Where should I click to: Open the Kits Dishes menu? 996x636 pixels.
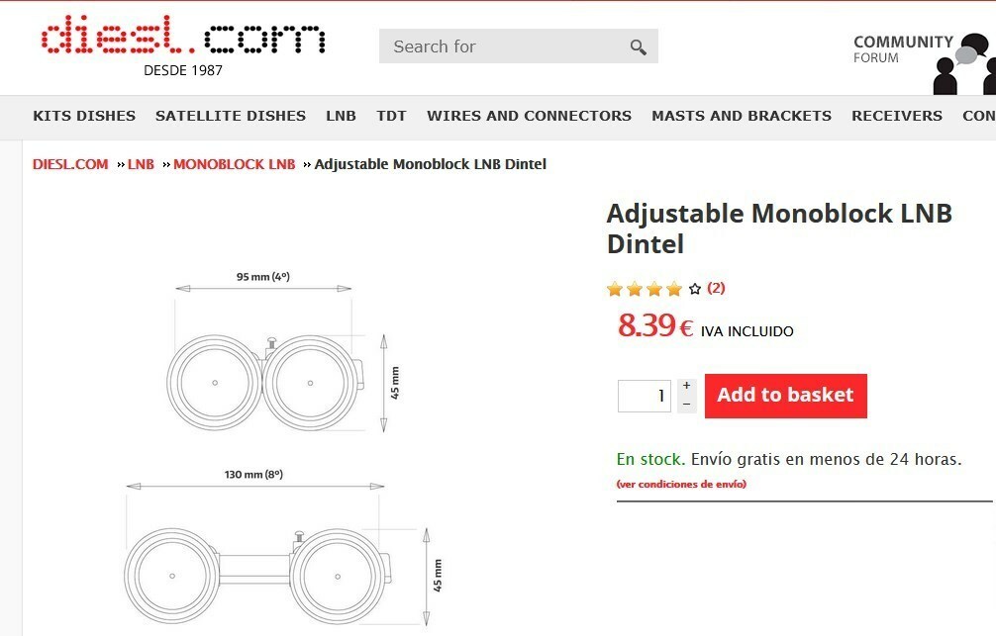pos(84,116)
